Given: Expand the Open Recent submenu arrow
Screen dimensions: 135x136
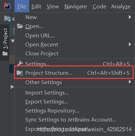Looking at the screenshot, I should tap(130, 44).
